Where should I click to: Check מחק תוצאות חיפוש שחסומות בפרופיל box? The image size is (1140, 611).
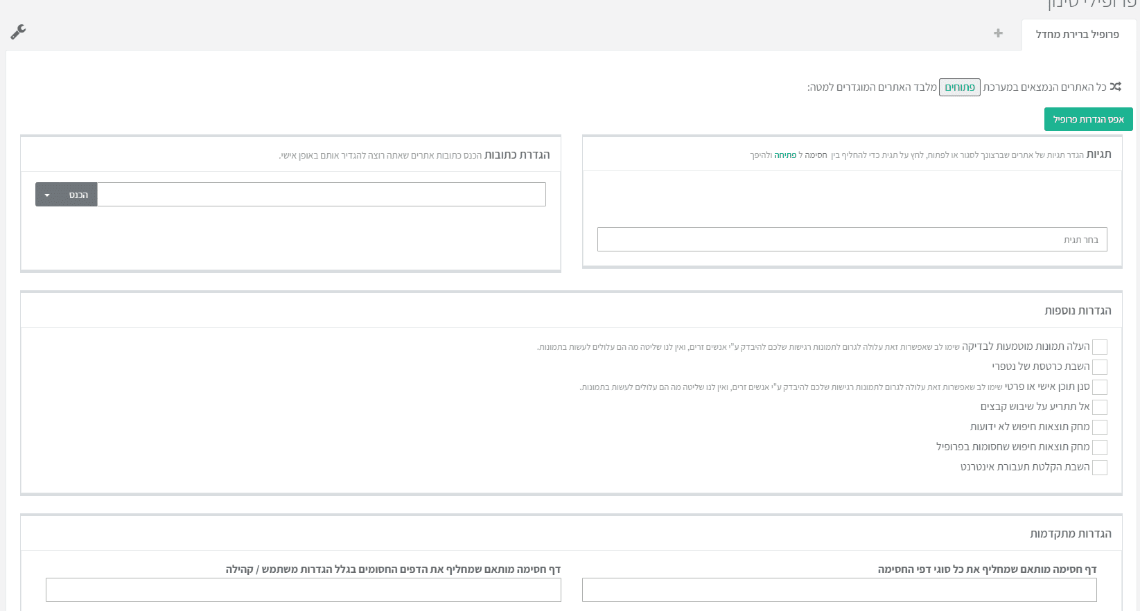pyautogui.click(x=1100, y=448)
